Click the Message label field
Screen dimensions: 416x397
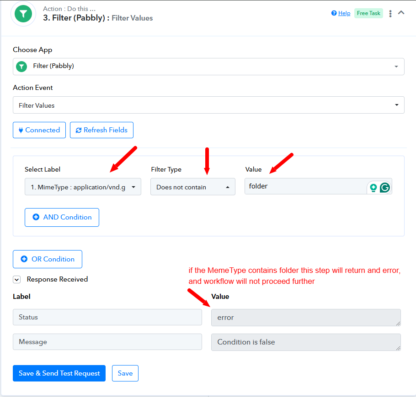point(107,342)
